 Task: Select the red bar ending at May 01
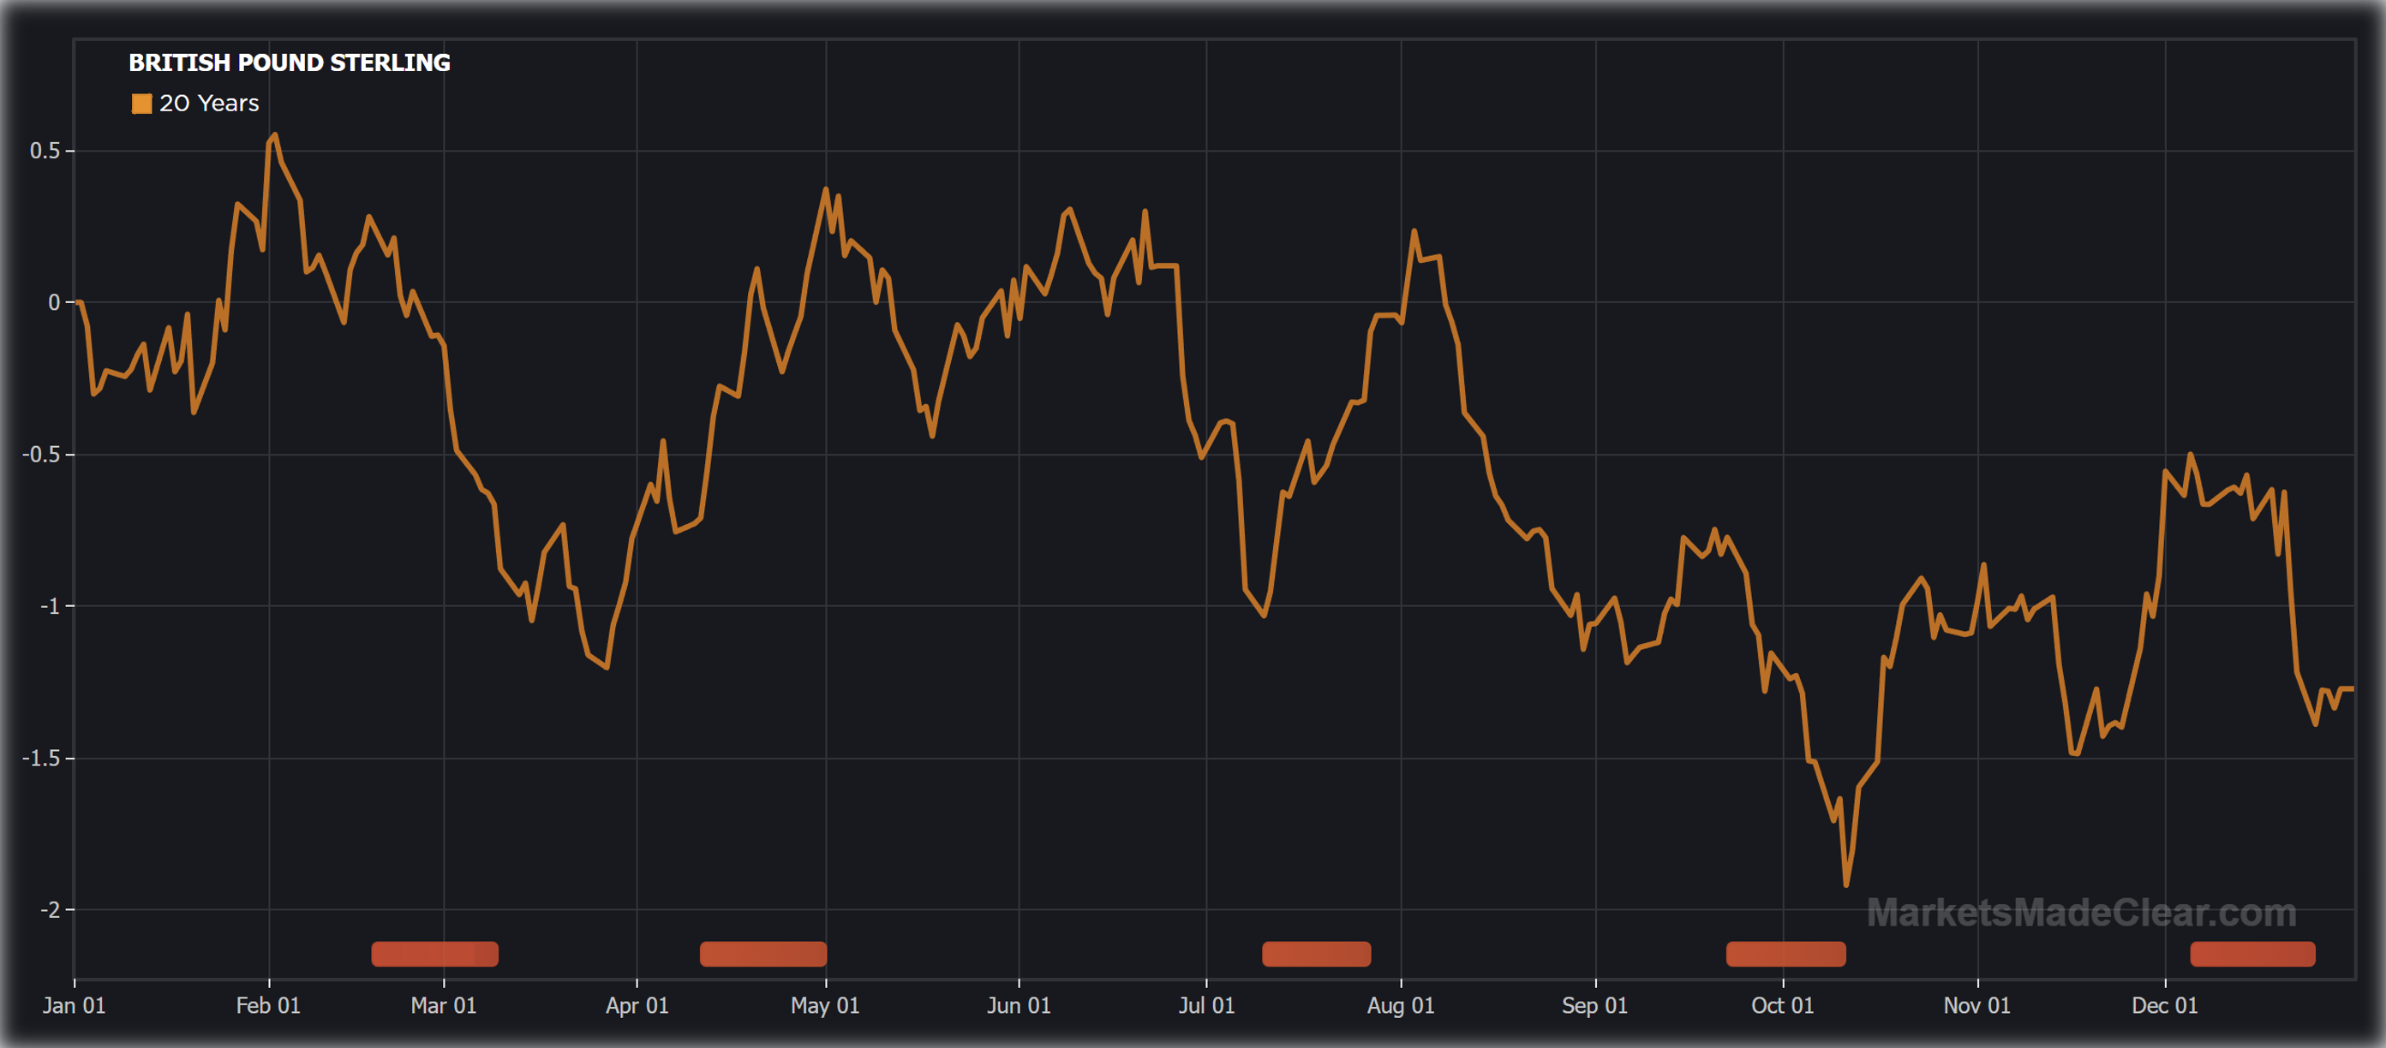(762, 954)
